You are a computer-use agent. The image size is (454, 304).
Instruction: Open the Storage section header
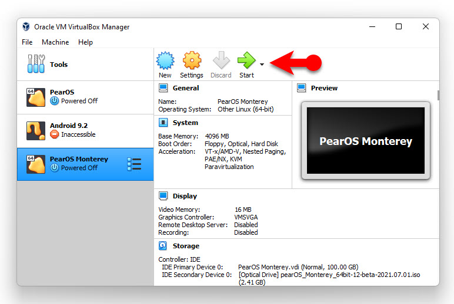click(x=186, y=246)
